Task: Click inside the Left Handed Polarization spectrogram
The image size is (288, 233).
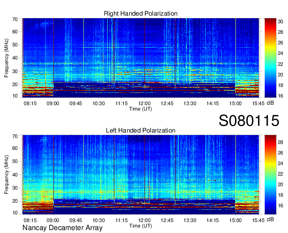Action: (x=141, y=175)
